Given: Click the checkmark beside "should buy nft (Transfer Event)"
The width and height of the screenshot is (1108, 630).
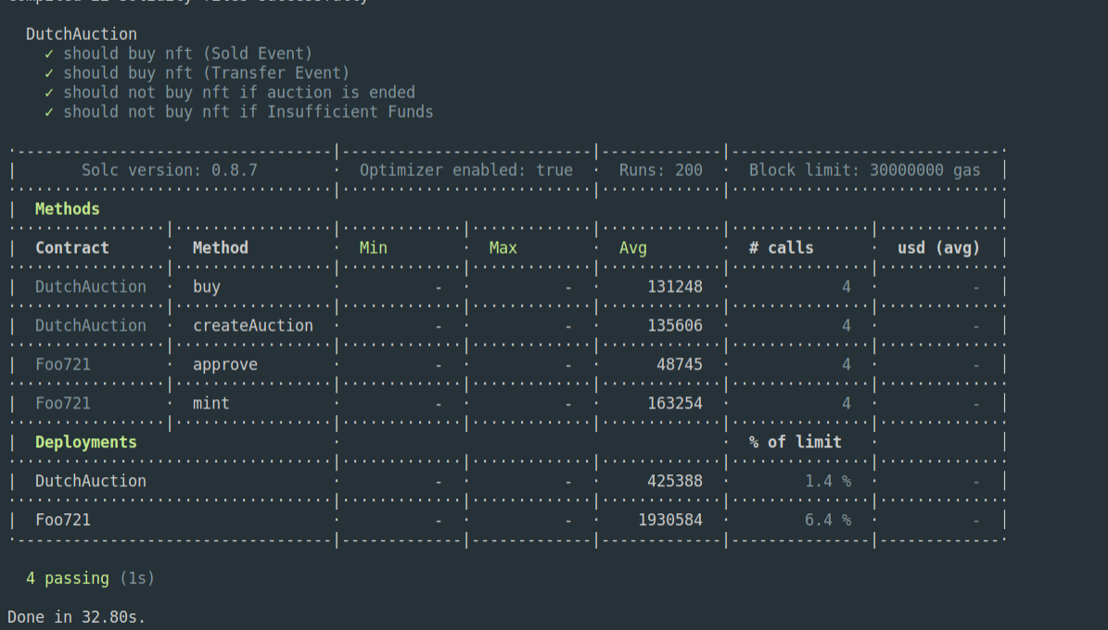Looking at the screenshot, I should [x=51, y=72].
